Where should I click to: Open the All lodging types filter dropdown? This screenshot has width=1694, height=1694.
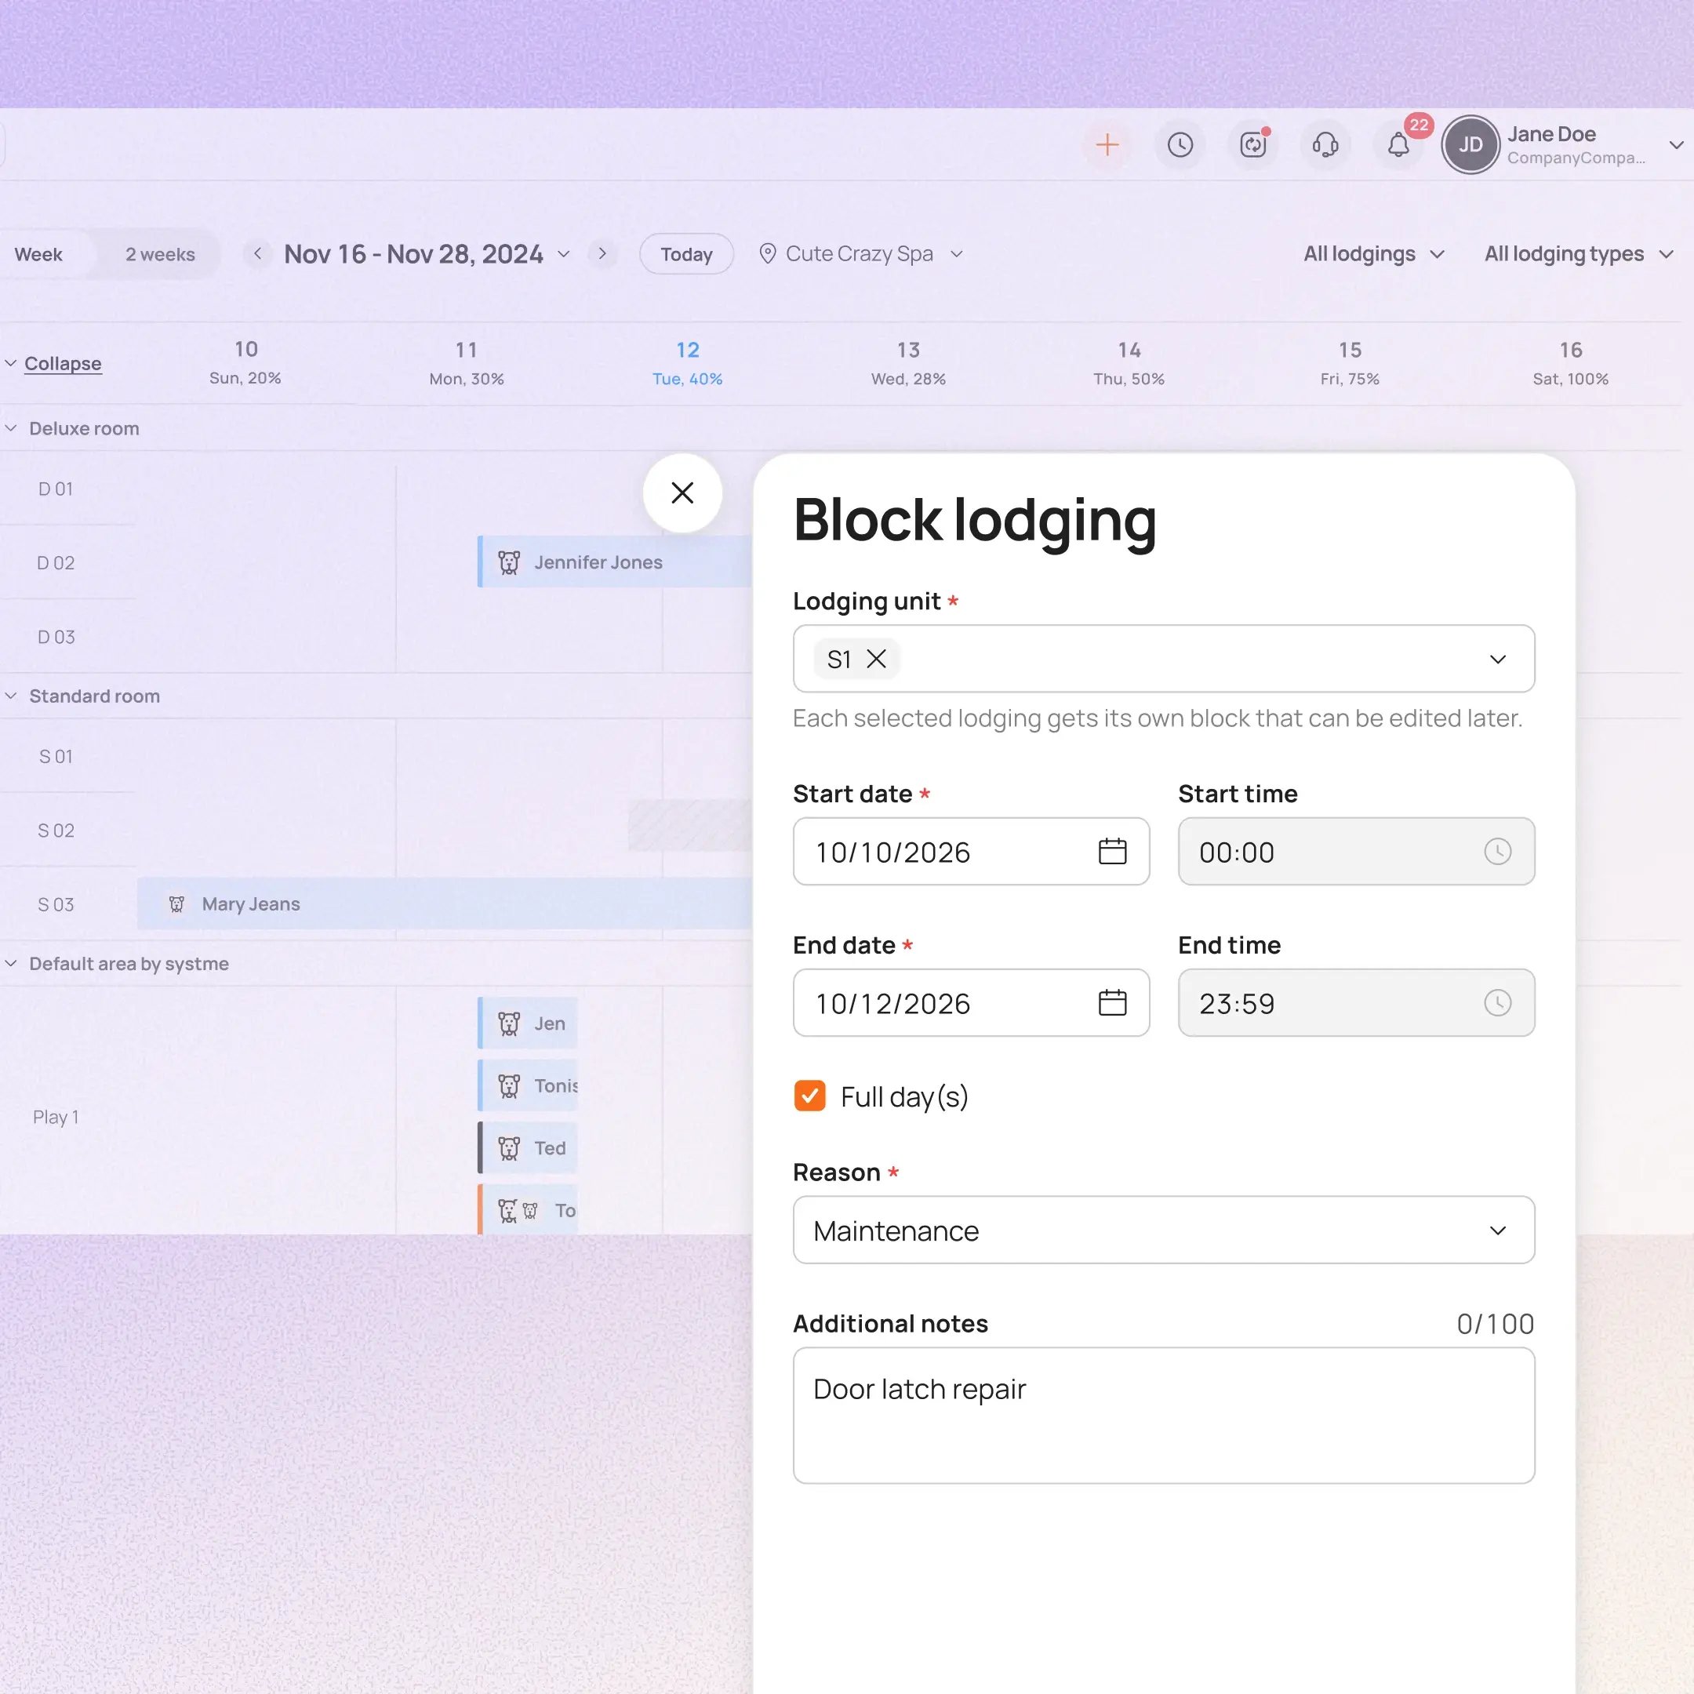[1578, 253]
